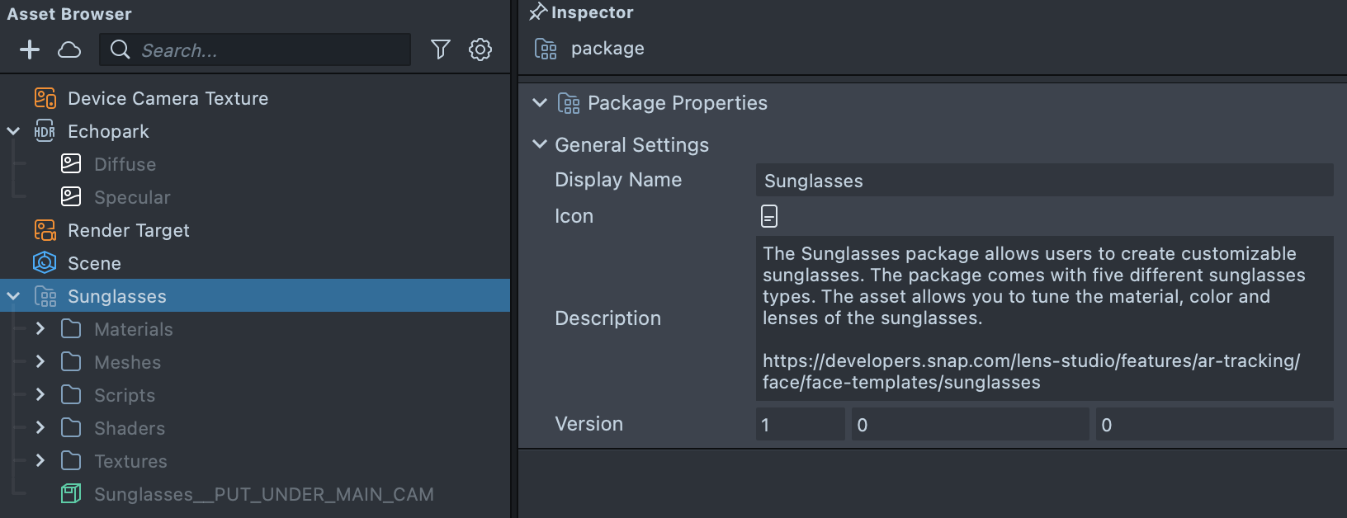
Task: Select the Scene asset
Action: (94, 263)
